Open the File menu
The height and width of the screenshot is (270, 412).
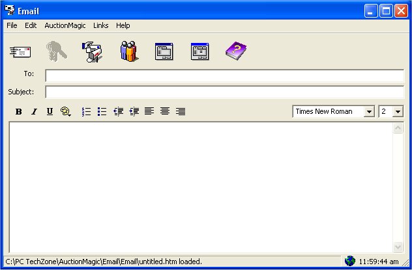[x=12, y=25]
